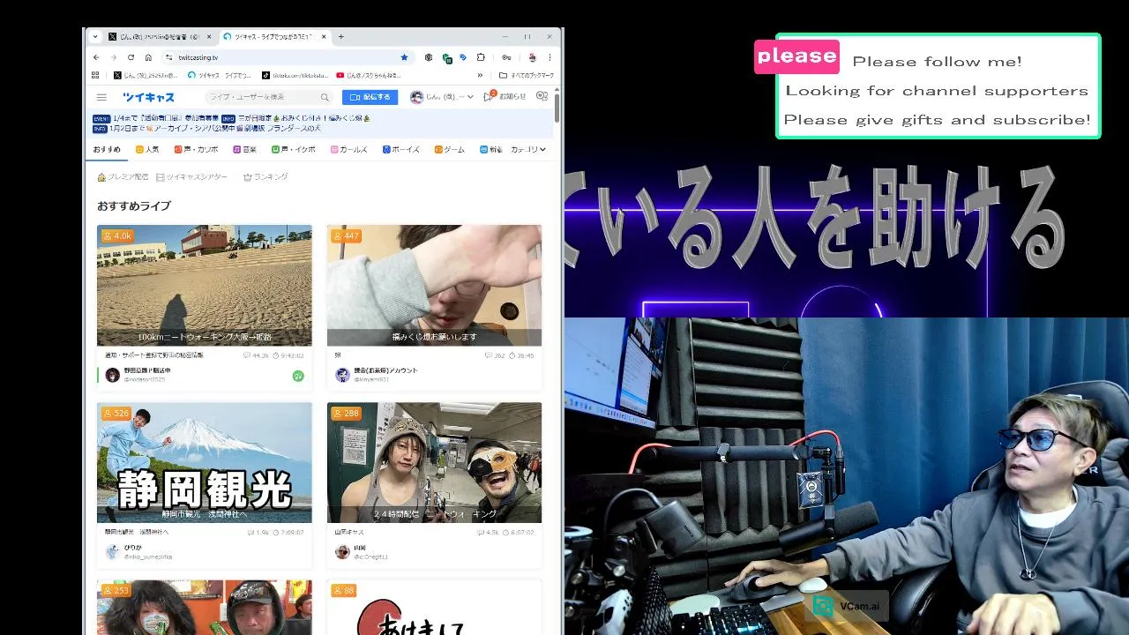Screen dimensions: 1129x635
Task: Open the 山岡 streamer avatar
Action: pyautogui.click(x=342, y=552)
